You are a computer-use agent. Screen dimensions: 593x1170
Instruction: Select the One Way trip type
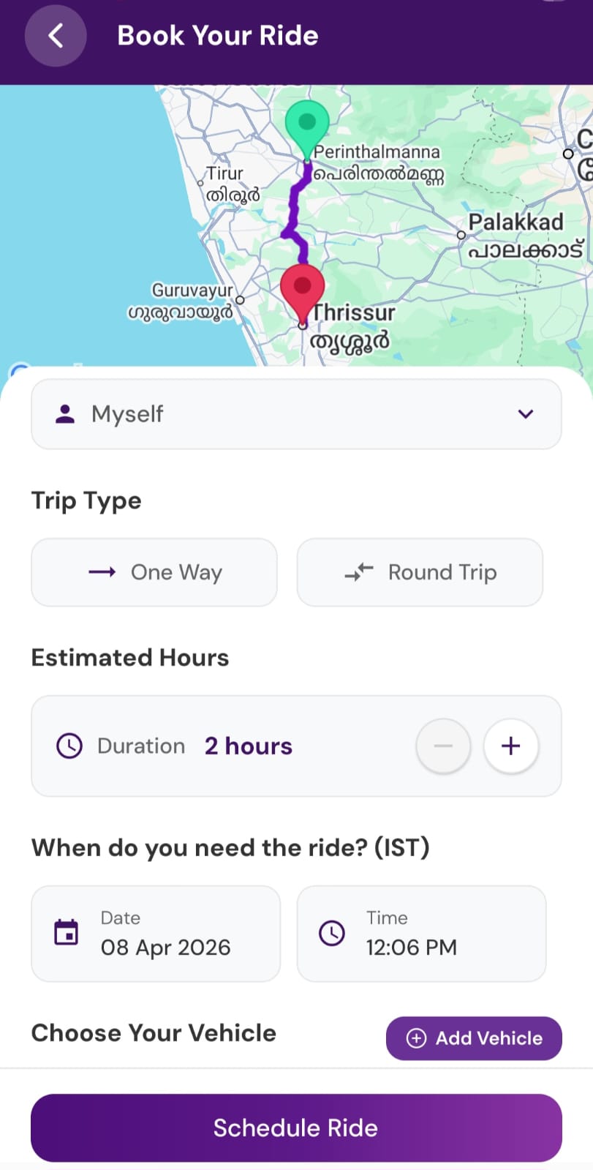154,572
